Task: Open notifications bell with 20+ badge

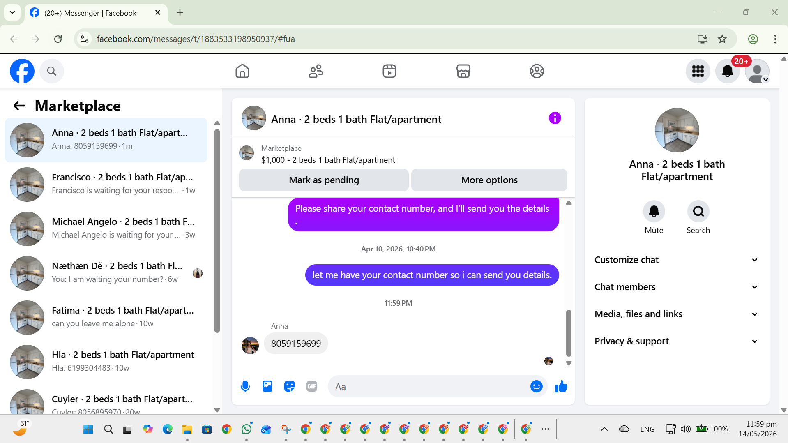Action: tap(728, 71)
